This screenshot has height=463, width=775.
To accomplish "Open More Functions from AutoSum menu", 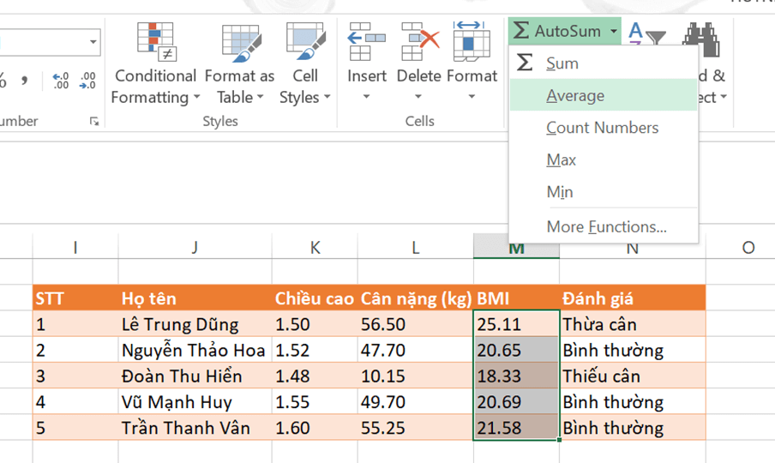I will pyautogui.click(x=604, y=226).
